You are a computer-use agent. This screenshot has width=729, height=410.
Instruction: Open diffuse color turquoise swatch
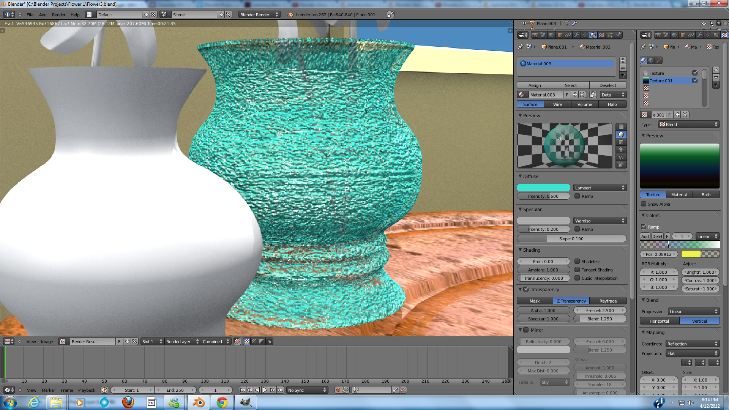(x=543, y=188)
